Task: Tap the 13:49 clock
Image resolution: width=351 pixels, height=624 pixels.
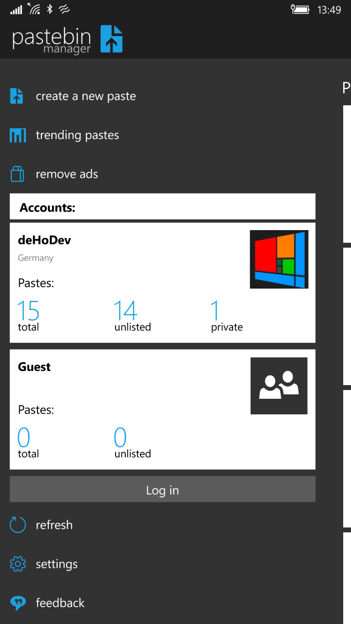Action: [329, 10]
